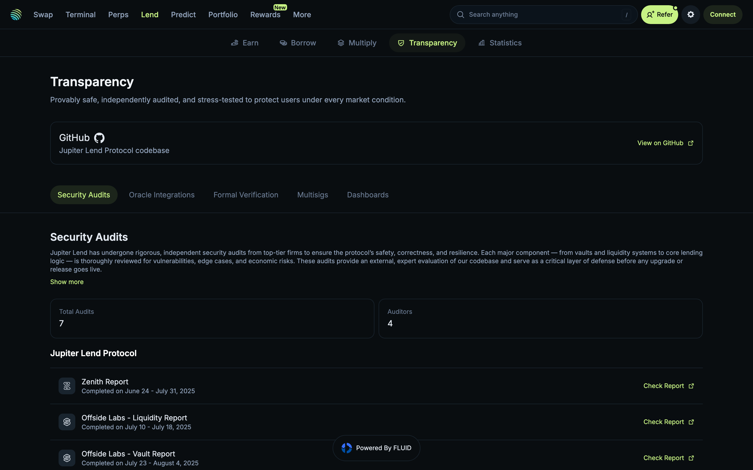Switch to the Oracle Integrations filter
The height and width of the screenshot is (470, 753).
click(x=162, y=195)
